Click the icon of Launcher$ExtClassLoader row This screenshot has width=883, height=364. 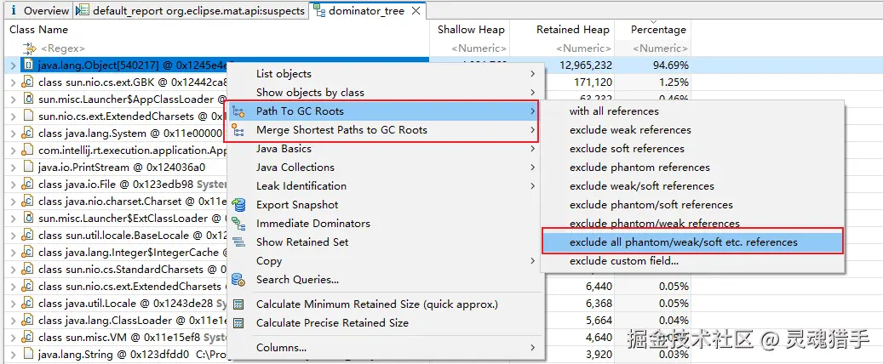pos(28,218)
